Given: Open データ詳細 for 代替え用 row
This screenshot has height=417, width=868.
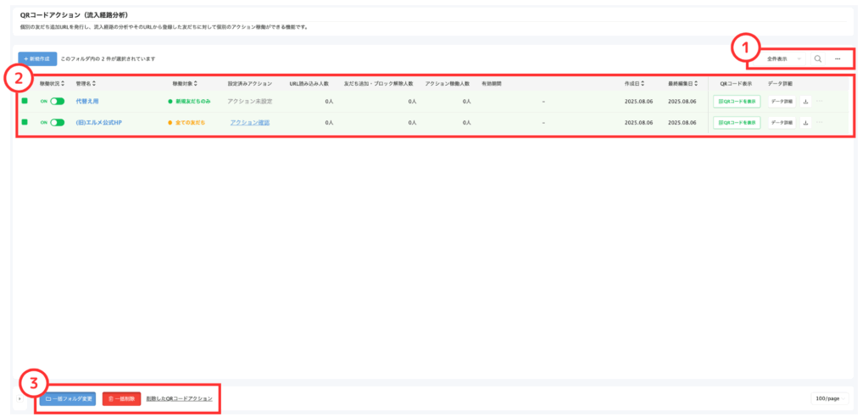Looking at the screenshot, I should 782,102.
